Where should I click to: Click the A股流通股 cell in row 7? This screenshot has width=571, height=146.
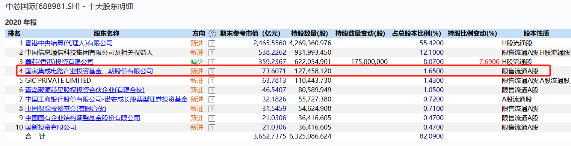coord(517,99)
